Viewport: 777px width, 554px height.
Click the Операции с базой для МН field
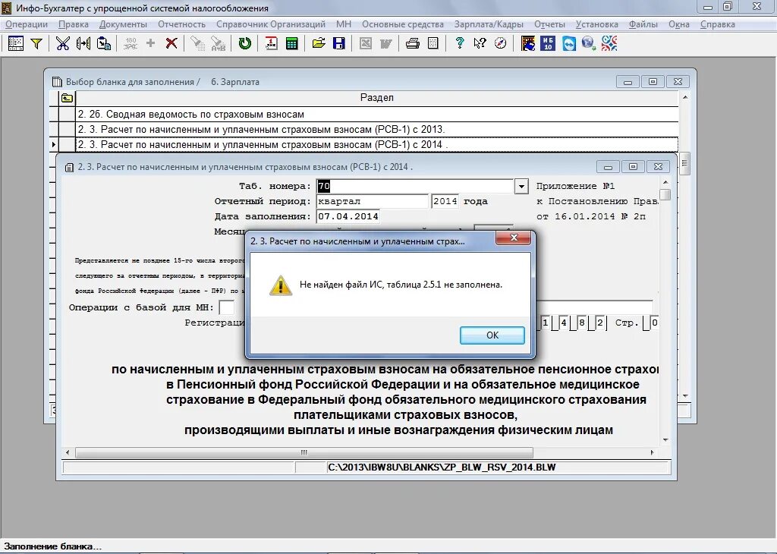click(x=226, y=307)
